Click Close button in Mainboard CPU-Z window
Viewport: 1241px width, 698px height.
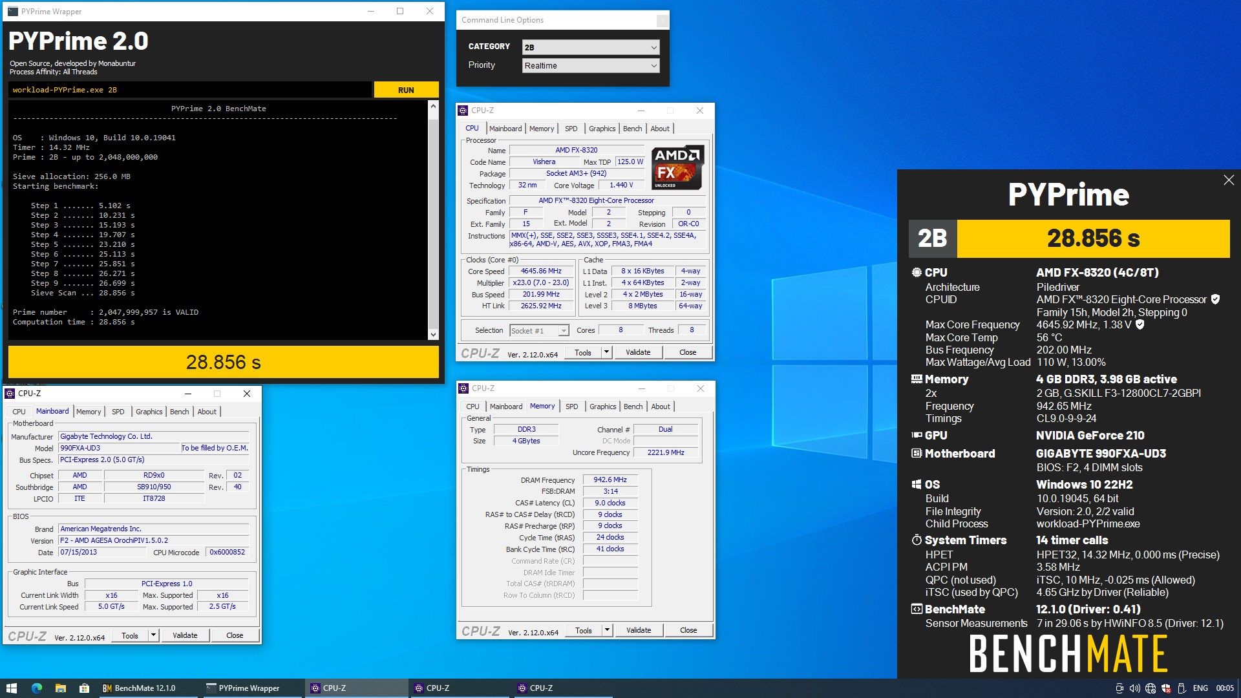pos(235,635)
